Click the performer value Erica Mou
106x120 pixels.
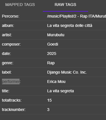click(x=56, y=82)
